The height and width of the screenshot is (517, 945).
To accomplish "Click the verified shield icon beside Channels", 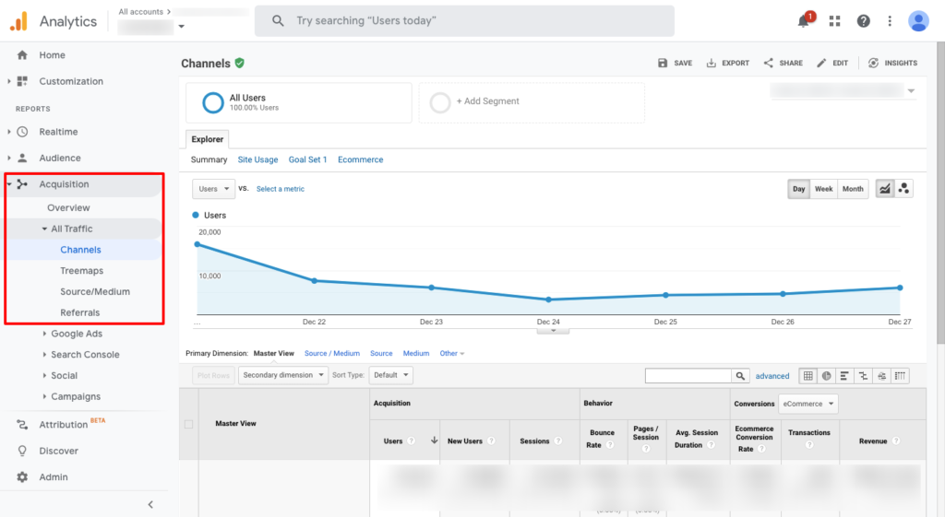I will [x=240, y=64].
